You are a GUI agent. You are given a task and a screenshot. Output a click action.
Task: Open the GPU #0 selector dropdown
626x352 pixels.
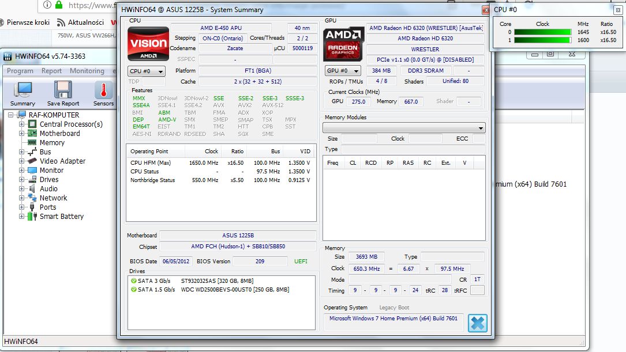[x=343, y=70]
